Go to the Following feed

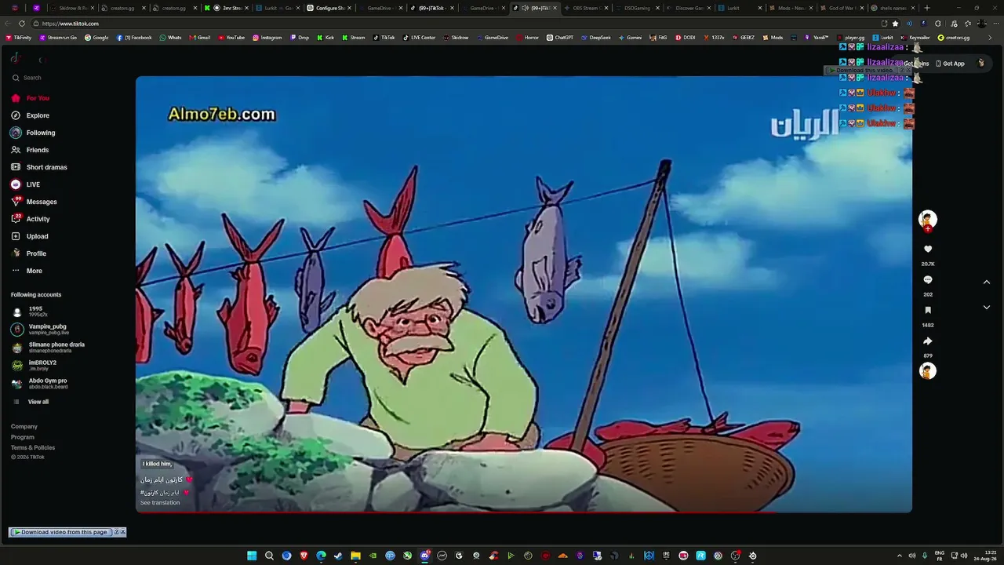pos(32,133)
